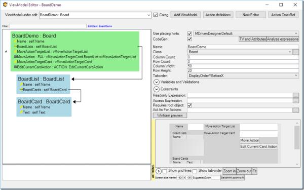Viewport: 304px width, 190px height.
Task: Click the New Editor button
Action: click(250, 15)
